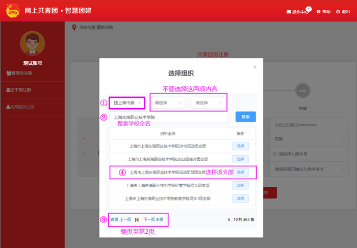
Task: Click the organization name search input field
Action: point(168,117)
